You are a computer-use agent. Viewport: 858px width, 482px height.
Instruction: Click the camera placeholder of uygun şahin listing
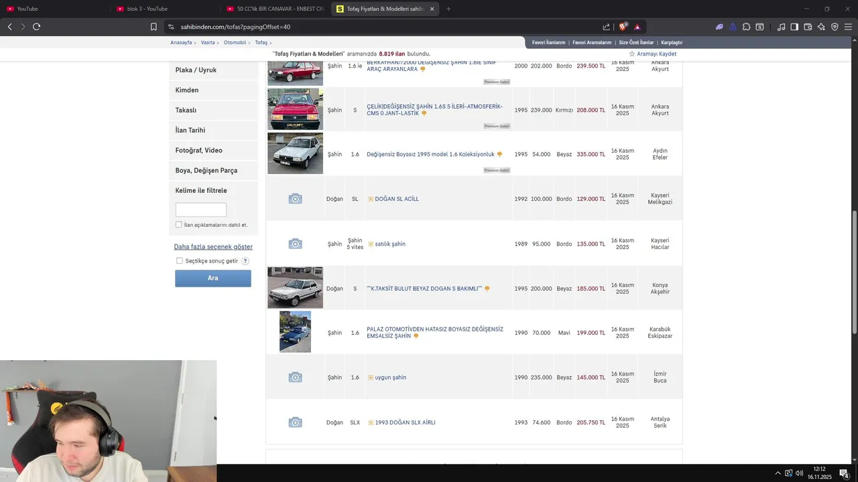(295, 378)
